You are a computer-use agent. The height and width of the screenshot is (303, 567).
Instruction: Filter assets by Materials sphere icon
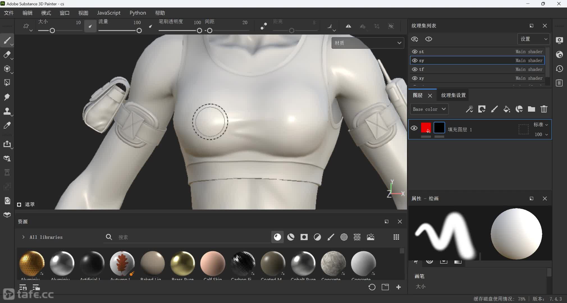[x=277, y=237]
